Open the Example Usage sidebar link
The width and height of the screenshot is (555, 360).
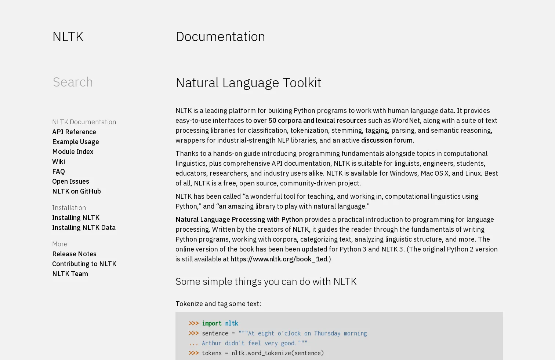76,142
